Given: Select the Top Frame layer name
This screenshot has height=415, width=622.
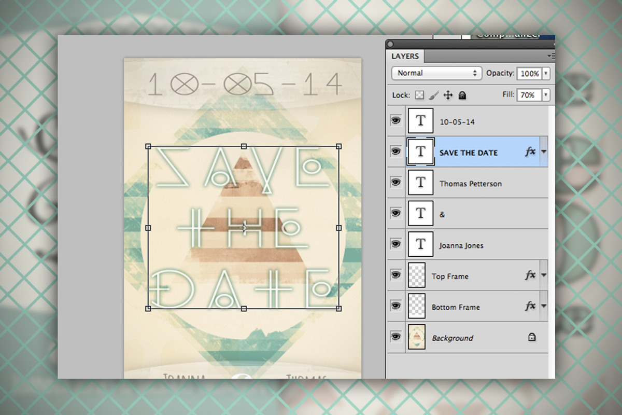Looking at the screenshot, I should click(450, 276).
